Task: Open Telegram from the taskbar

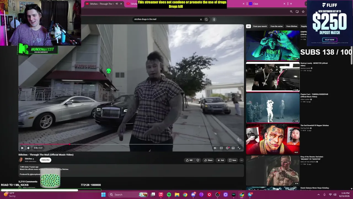Action: 250,195
